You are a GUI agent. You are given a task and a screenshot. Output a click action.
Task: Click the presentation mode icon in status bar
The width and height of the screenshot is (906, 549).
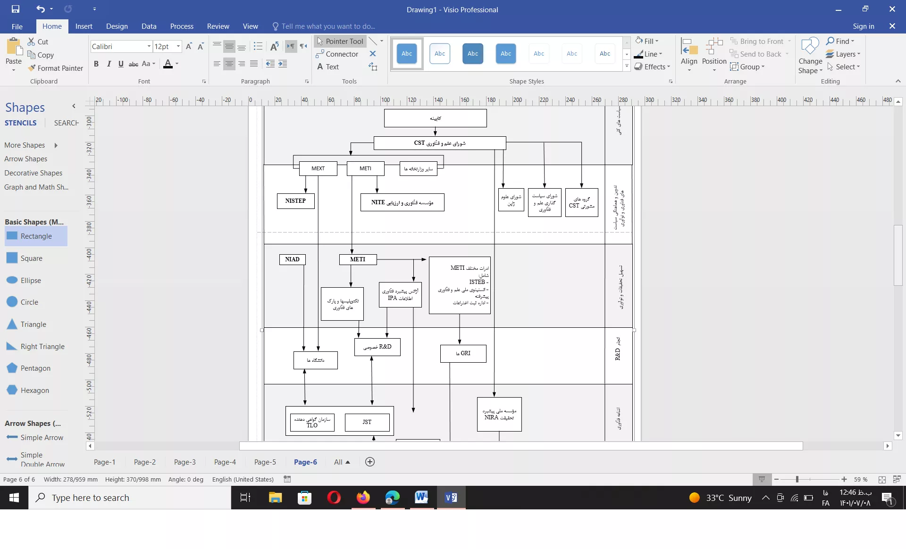tap(762, 479)
